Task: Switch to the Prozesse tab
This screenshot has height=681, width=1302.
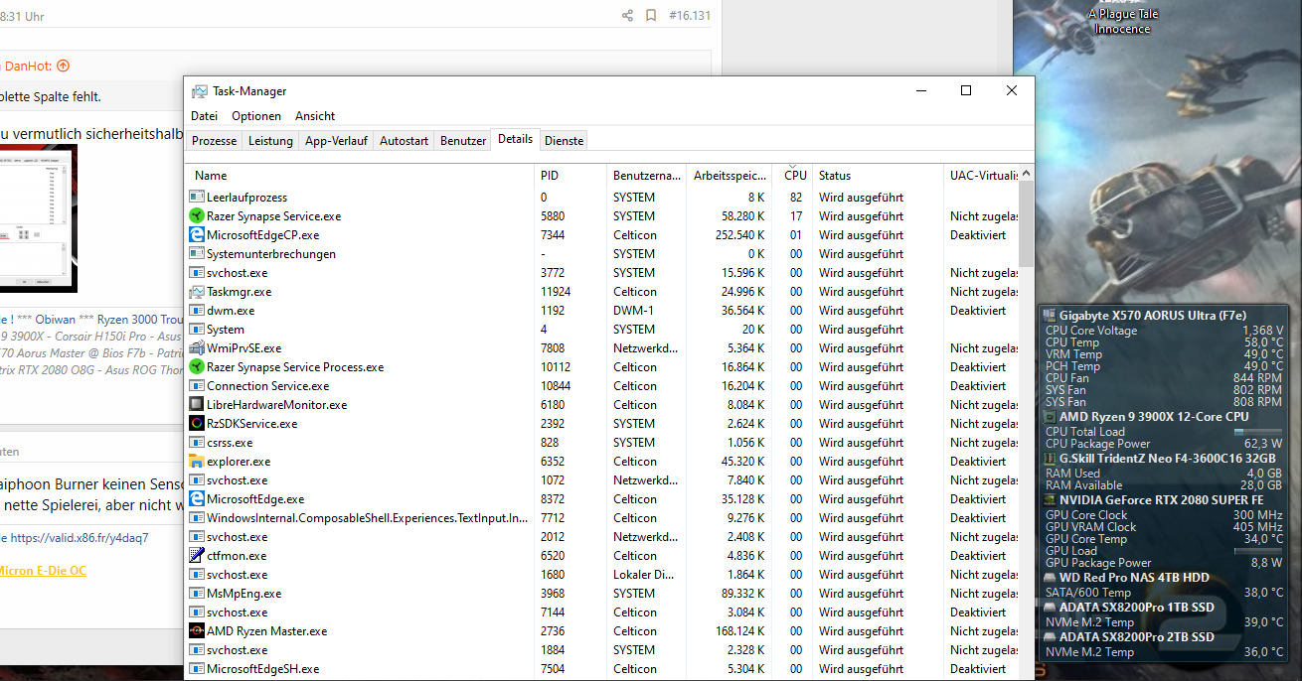Action: [x=215, y=141]
